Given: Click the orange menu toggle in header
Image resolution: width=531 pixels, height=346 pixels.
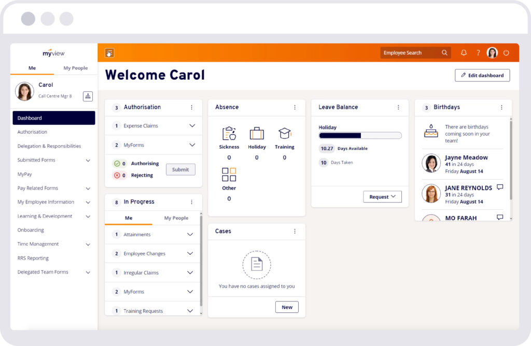Looking at the screenshot, I should click(109, 53).
